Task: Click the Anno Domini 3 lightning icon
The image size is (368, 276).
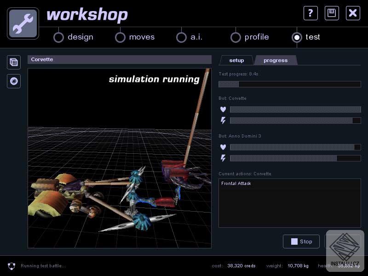Action: pos(223,158)
